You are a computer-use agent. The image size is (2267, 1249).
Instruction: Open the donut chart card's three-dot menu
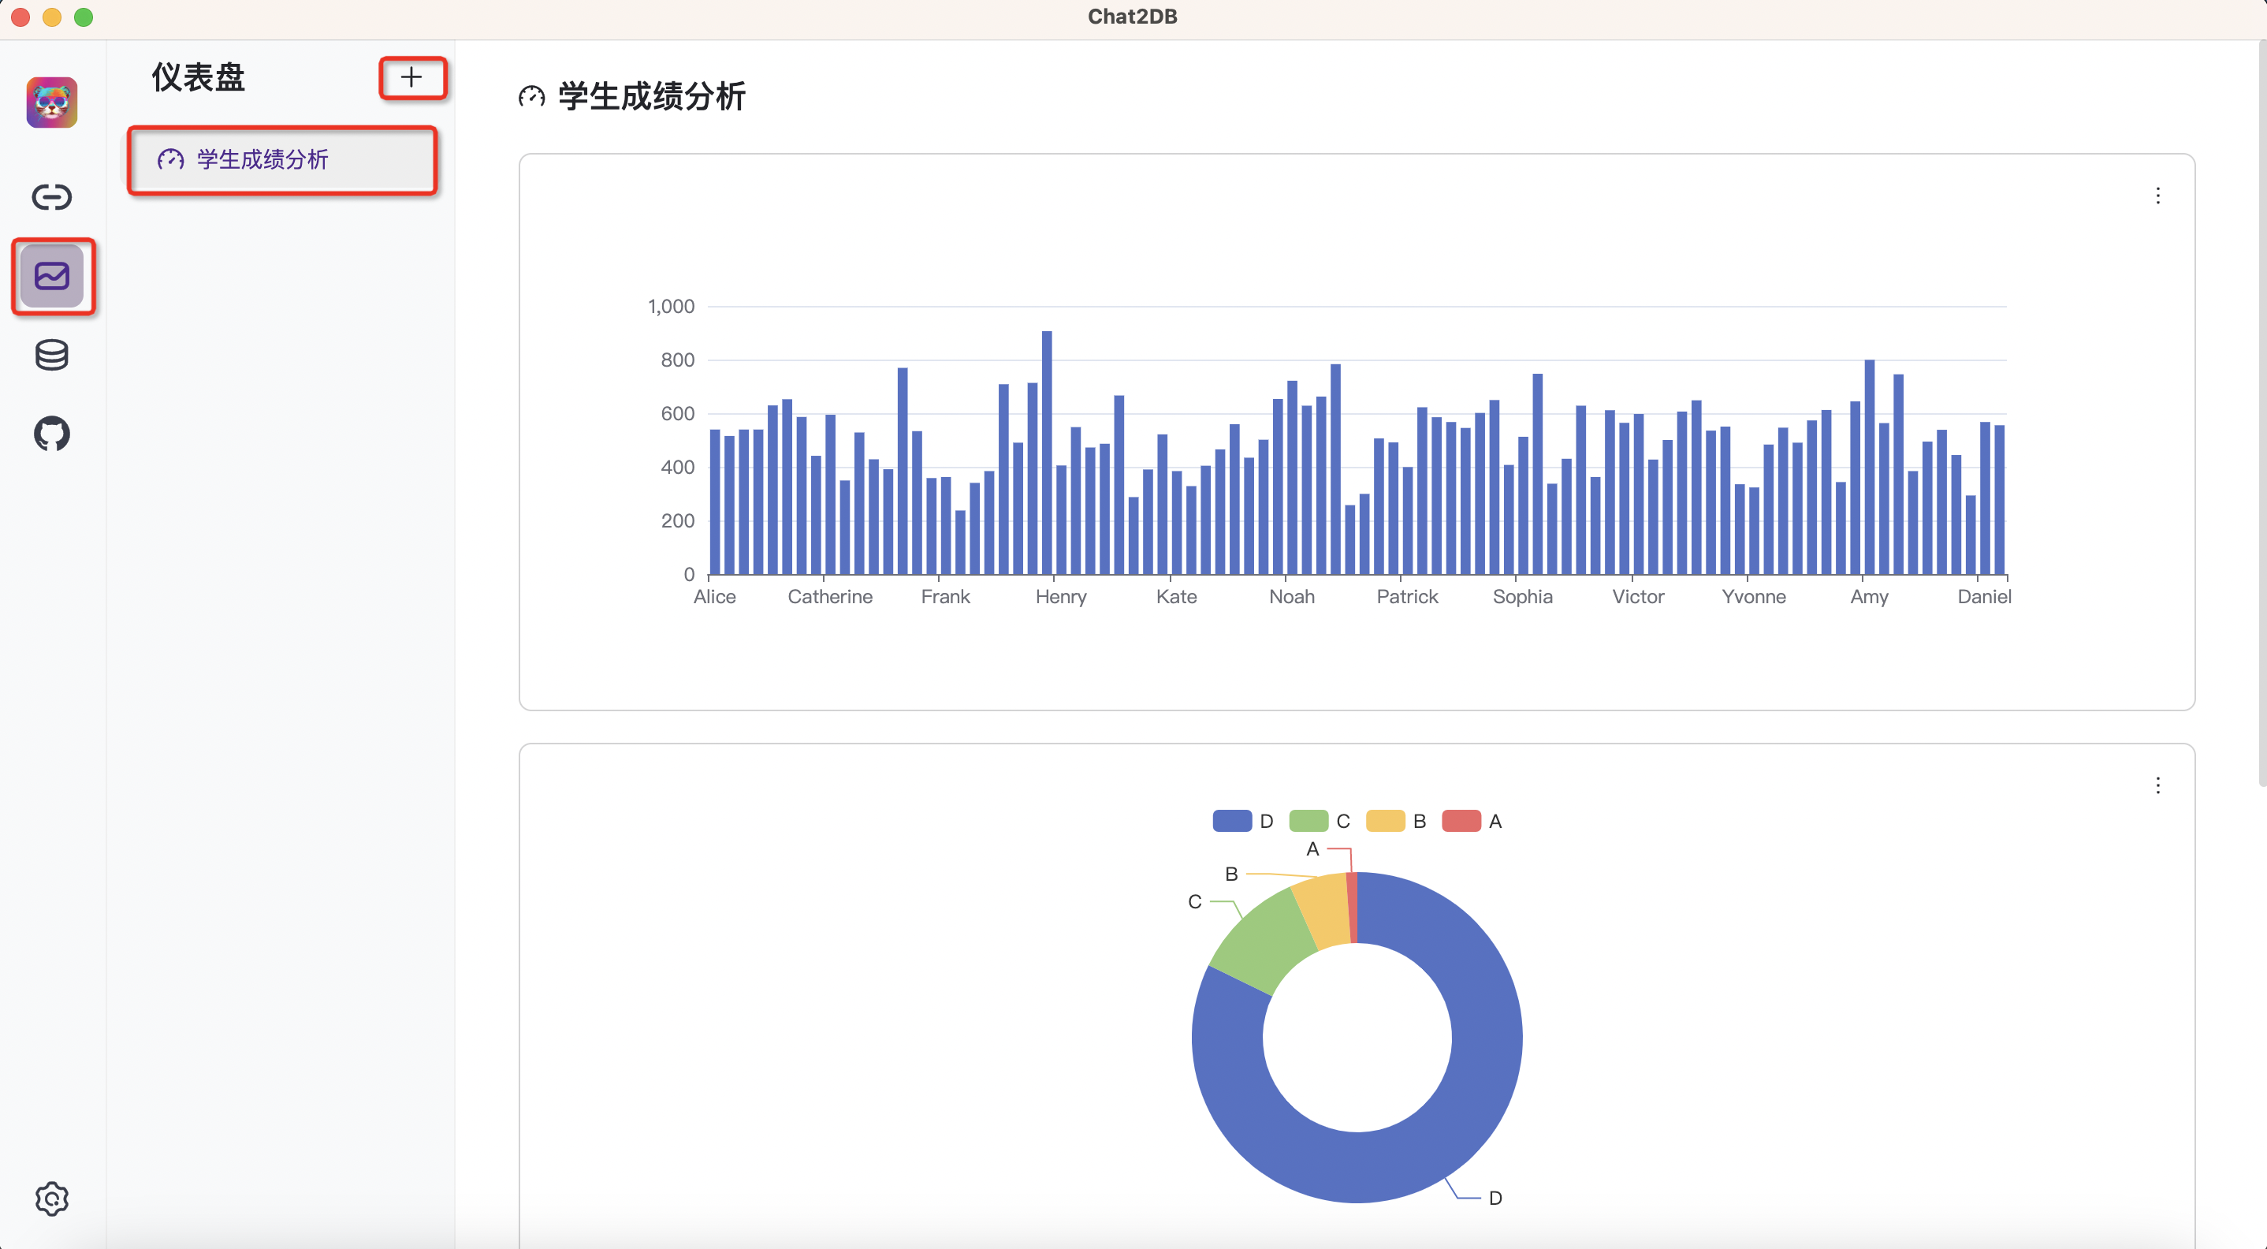2158,785
